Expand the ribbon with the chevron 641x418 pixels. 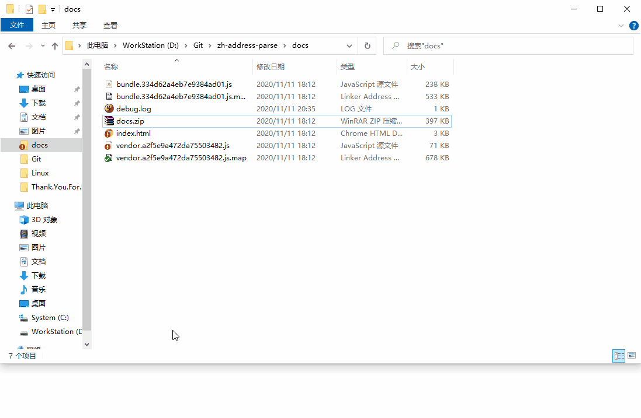pyautogui.click(x=621, y=26)
